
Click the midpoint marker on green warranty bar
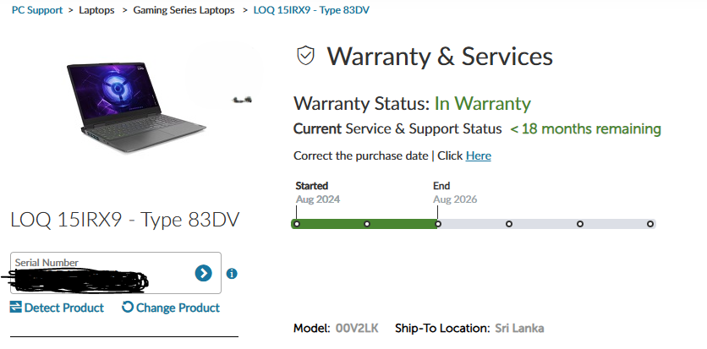[367, 224]
